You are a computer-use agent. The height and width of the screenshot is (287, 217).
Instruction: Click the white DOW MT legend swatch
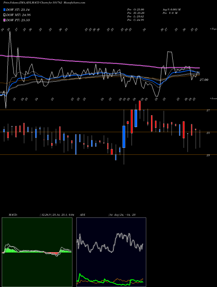pyautogui.click(x=5, y=15)
